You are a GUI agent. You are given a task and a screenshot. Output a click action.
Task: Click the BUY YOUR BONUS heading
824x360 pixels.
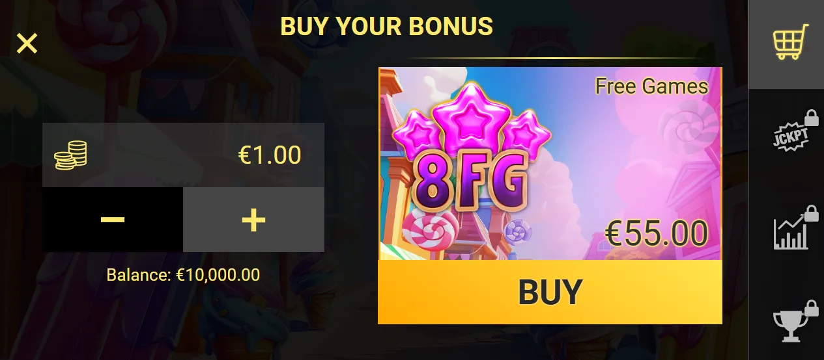click(x=386, y=26)
